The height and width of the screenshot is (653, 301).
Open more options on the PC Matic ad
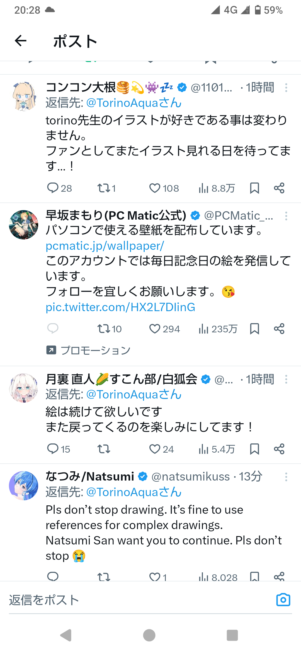coord(286,216)
